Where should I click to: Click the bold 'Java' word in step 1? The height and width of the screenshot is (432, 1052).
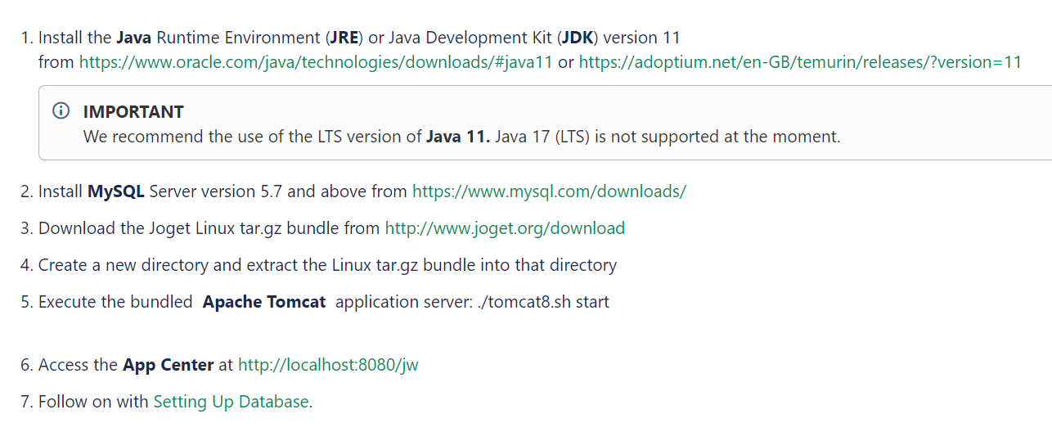click(134, 38)
